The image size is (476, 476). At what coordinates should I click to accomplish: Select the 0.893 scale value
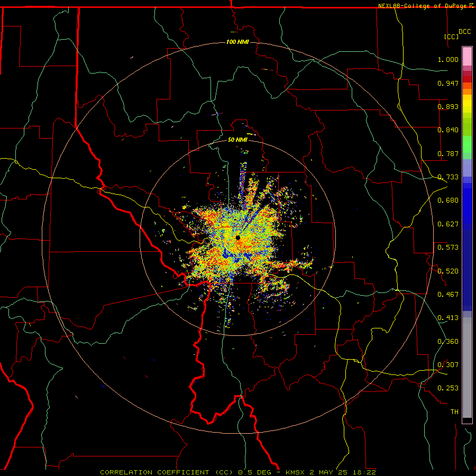coord(448,106)
